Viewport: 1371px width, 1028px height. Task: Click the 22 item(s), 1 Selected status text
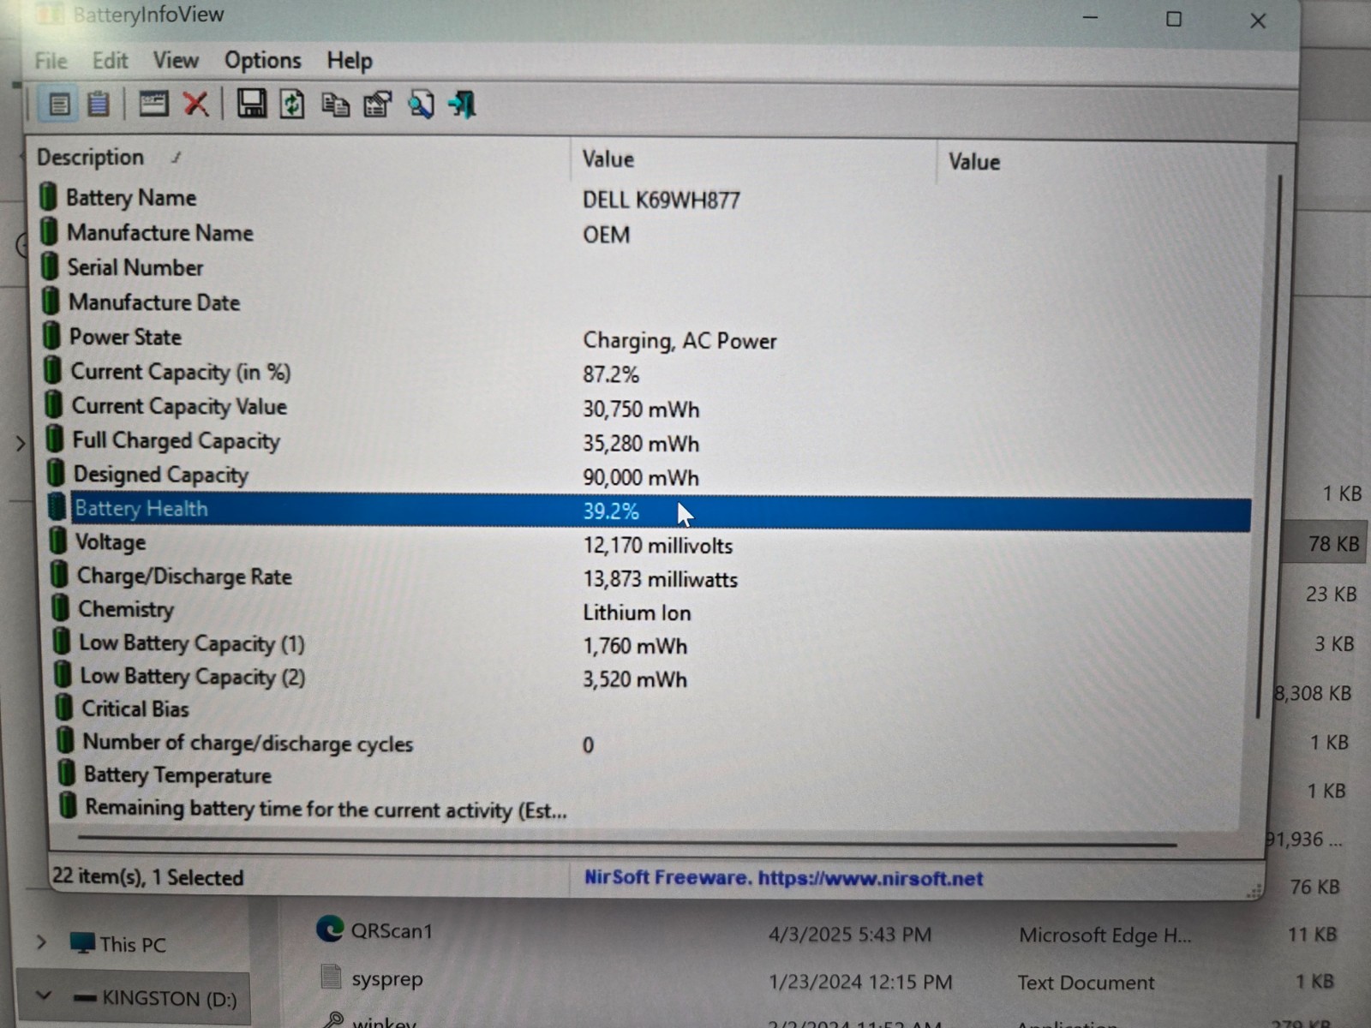pos(148,877)
